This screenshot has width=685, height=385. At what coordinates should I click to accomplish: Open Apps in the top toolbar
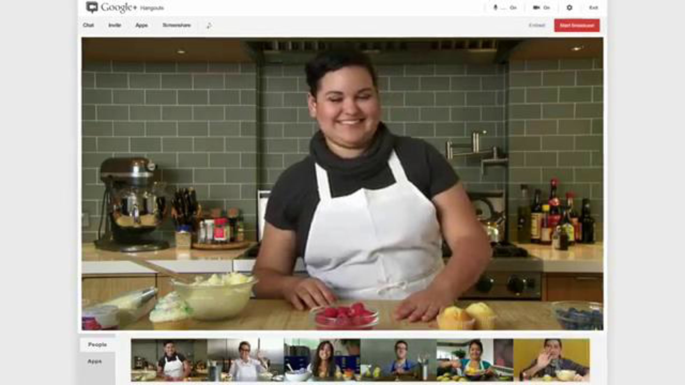[x=142, y=25]
